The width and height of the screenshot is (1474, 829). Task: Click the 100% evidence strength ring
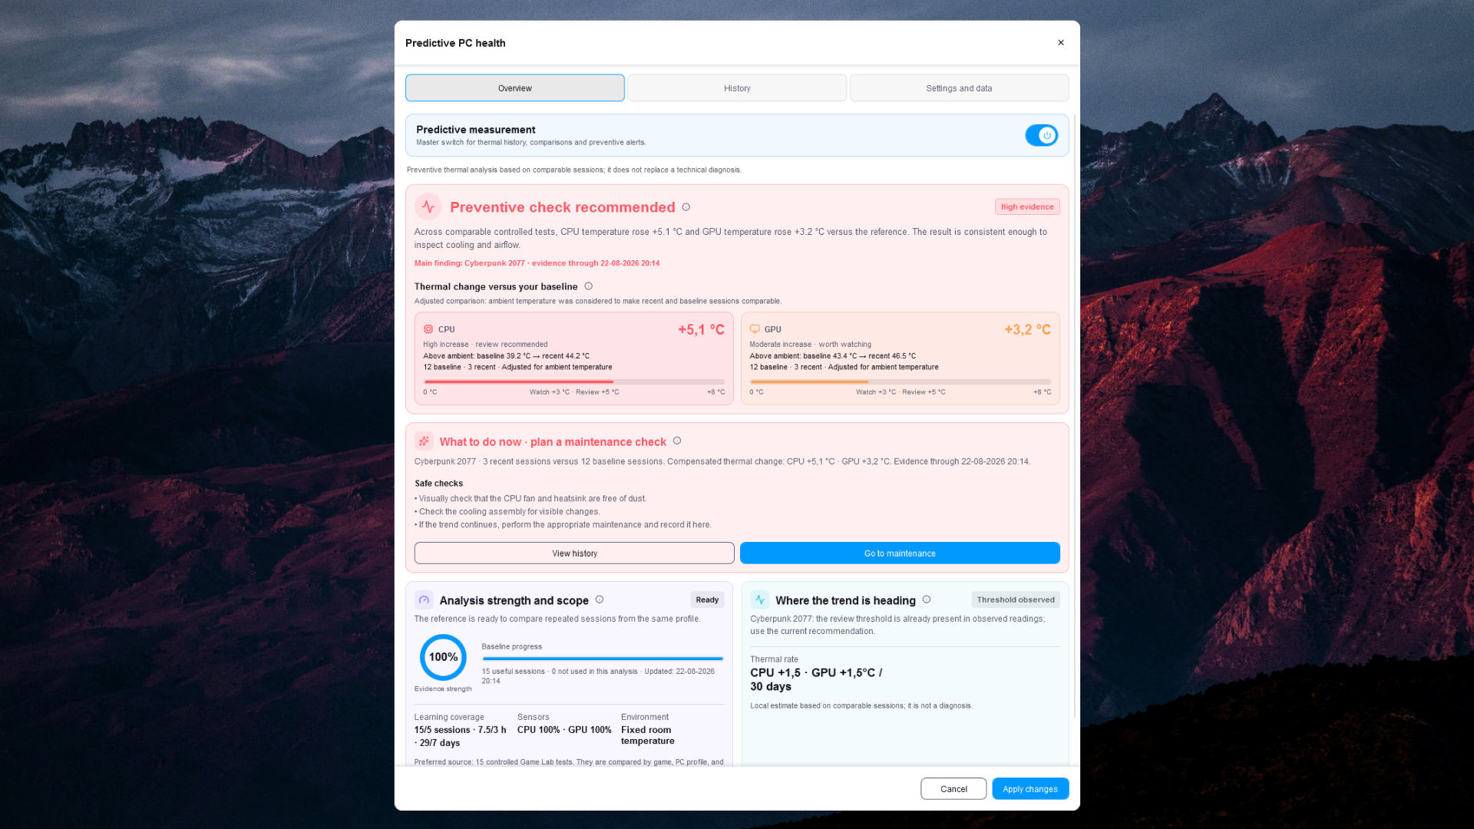(443, 657)
